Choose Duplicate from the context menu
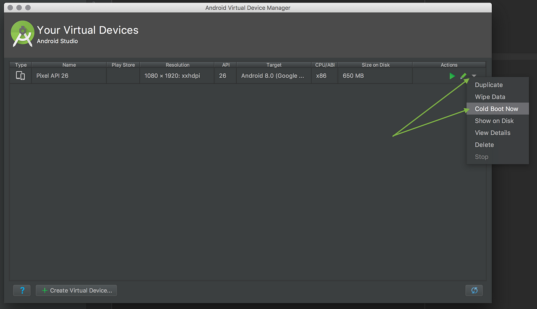Screen dimensions: 537x309 point(498,85)
